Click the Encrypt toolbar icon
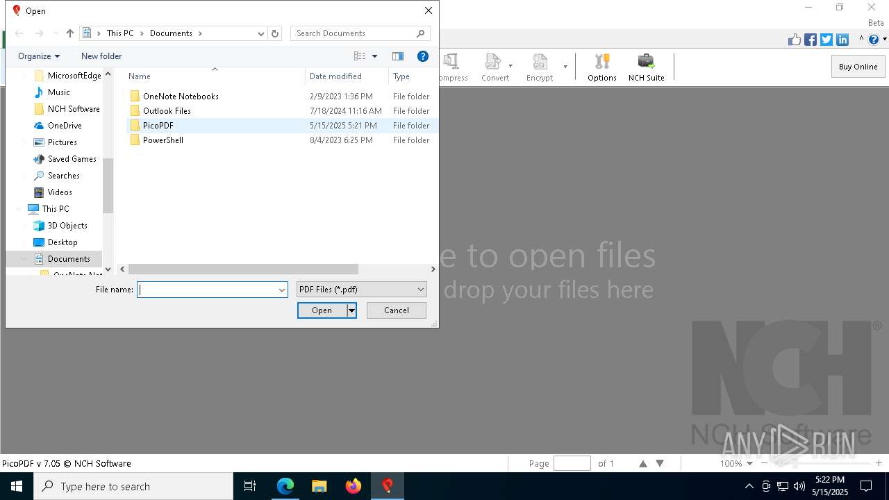 (x=539, y=67)
